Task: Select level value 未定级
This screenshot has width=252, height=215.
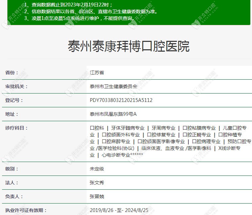Action: 97,169
